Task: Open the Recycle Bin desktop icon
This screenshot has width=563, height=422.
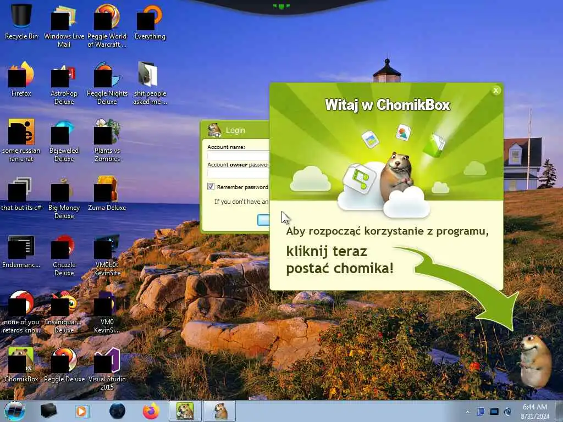Action: (x=21, y=21)
